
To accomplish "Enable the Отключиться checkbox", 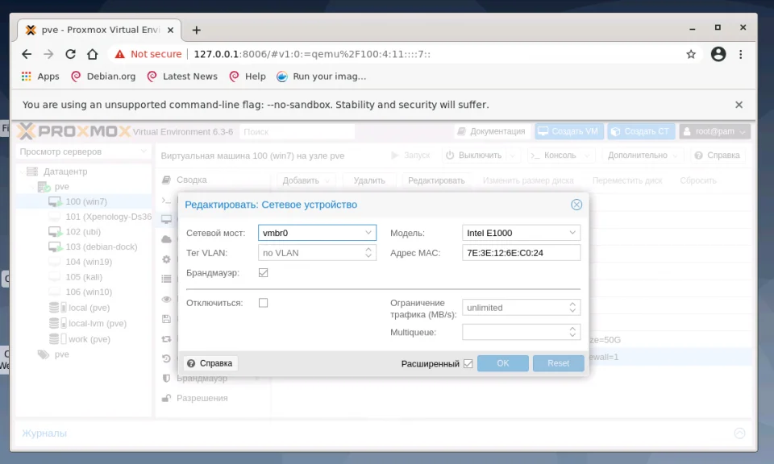I will point(262,303).
